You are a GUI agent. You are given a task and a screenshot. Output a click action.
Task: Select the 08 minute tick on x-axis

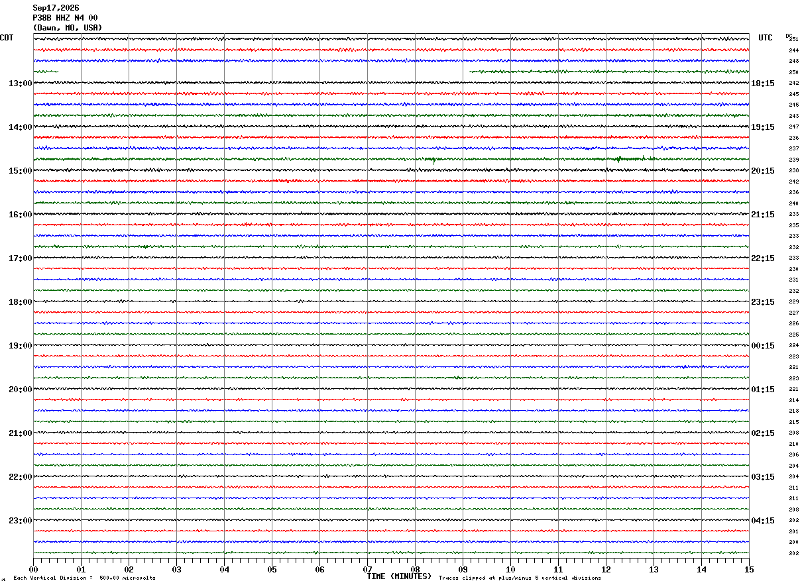415,569
